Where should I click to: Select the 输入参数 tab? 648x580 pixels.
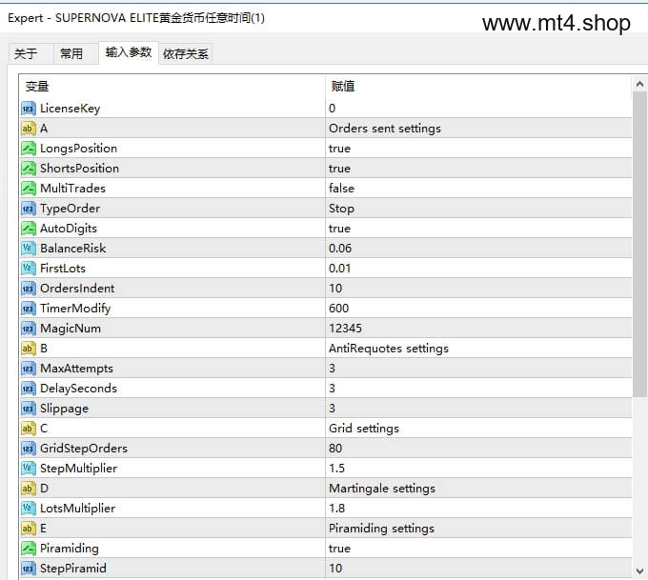pos(129,52)
